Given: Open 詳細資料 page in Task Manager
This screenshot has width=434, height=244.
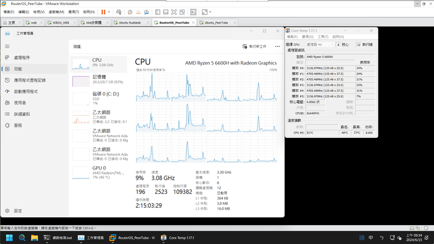Looking at the screenshot, I should point(34,114).
